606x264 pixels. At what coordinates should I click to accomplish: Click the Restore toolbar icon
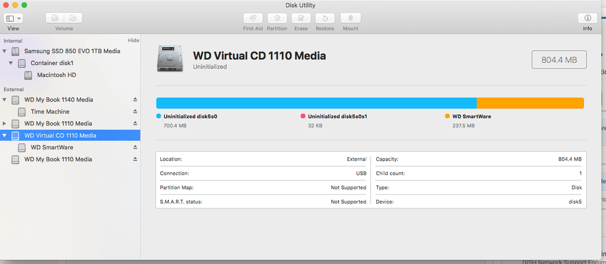[x=324, y=18]
